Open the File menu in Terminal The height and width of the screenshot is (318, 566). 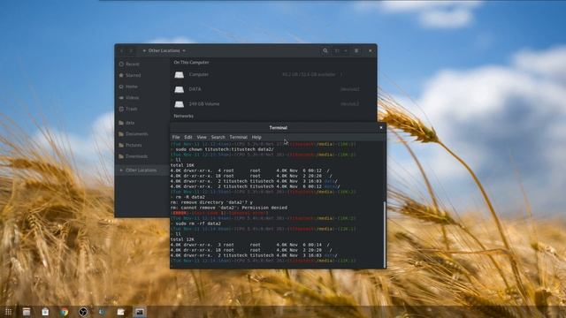176,138
